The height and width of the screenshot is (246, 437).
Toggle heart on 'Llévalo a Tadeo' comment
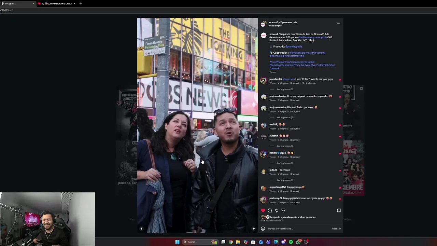click(x=340, y=108)
